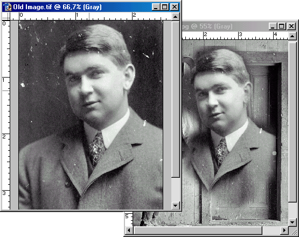299x237 pixels.
Task: Close the Old Image.tif window
Action: (175, 7)
